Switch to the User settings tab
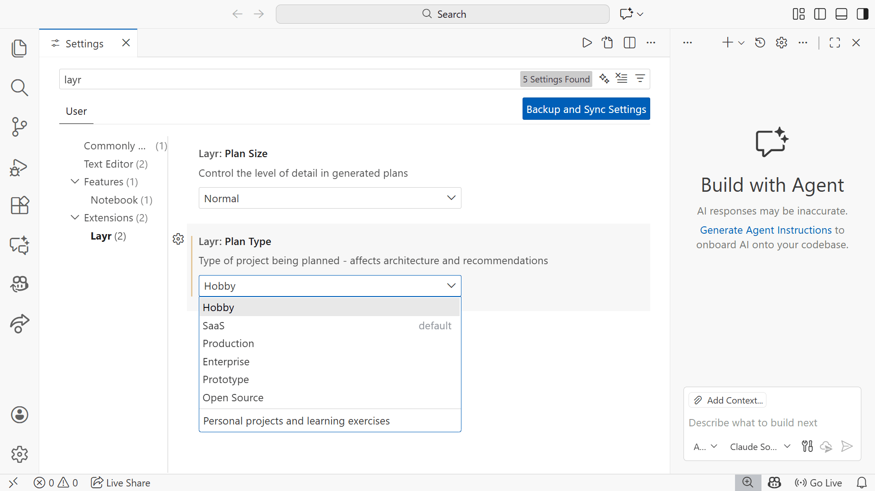 tap(76, 111)
